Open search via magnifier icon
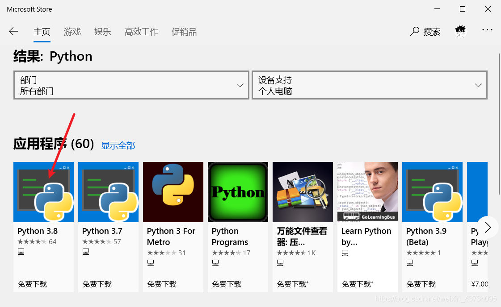Screen dimensions: 501x307 pyautogui.click(x=414, y=31)
